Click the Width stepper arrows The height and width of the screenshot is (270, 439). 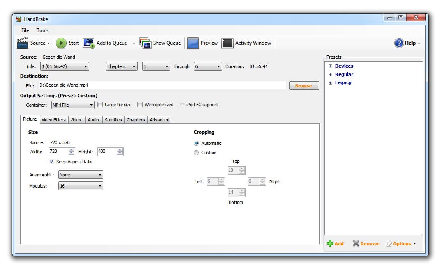pos(72,151)
